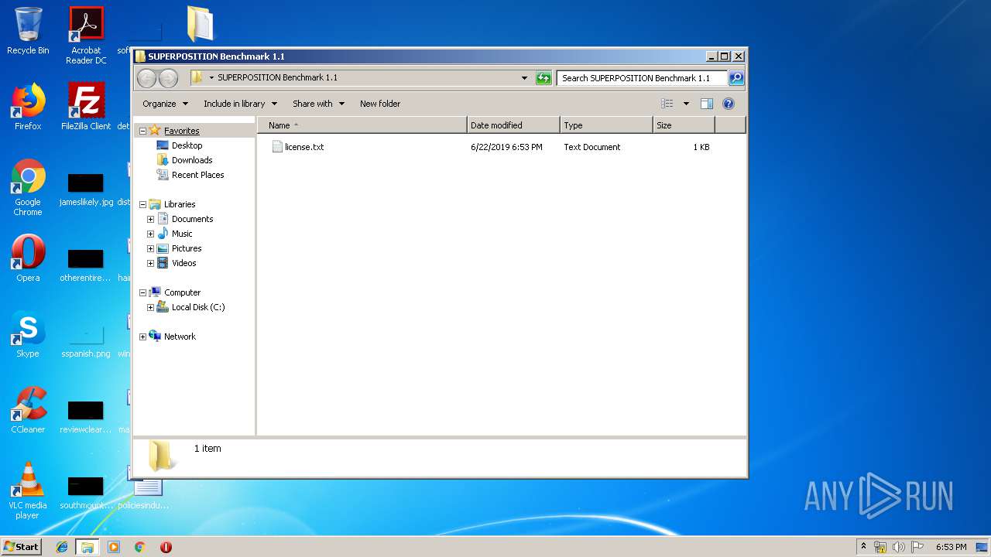Open Google Chrome desktop shortcut
This screenshot has height=557, width=991.
tap(28, 187)
